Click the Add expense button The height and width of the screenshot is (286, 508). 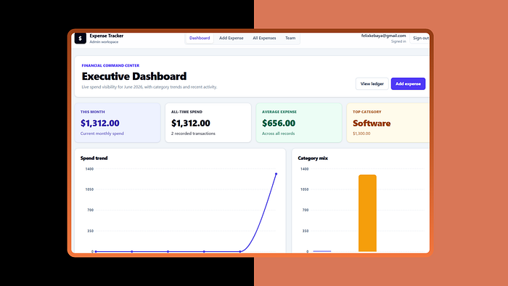point(408,84)
